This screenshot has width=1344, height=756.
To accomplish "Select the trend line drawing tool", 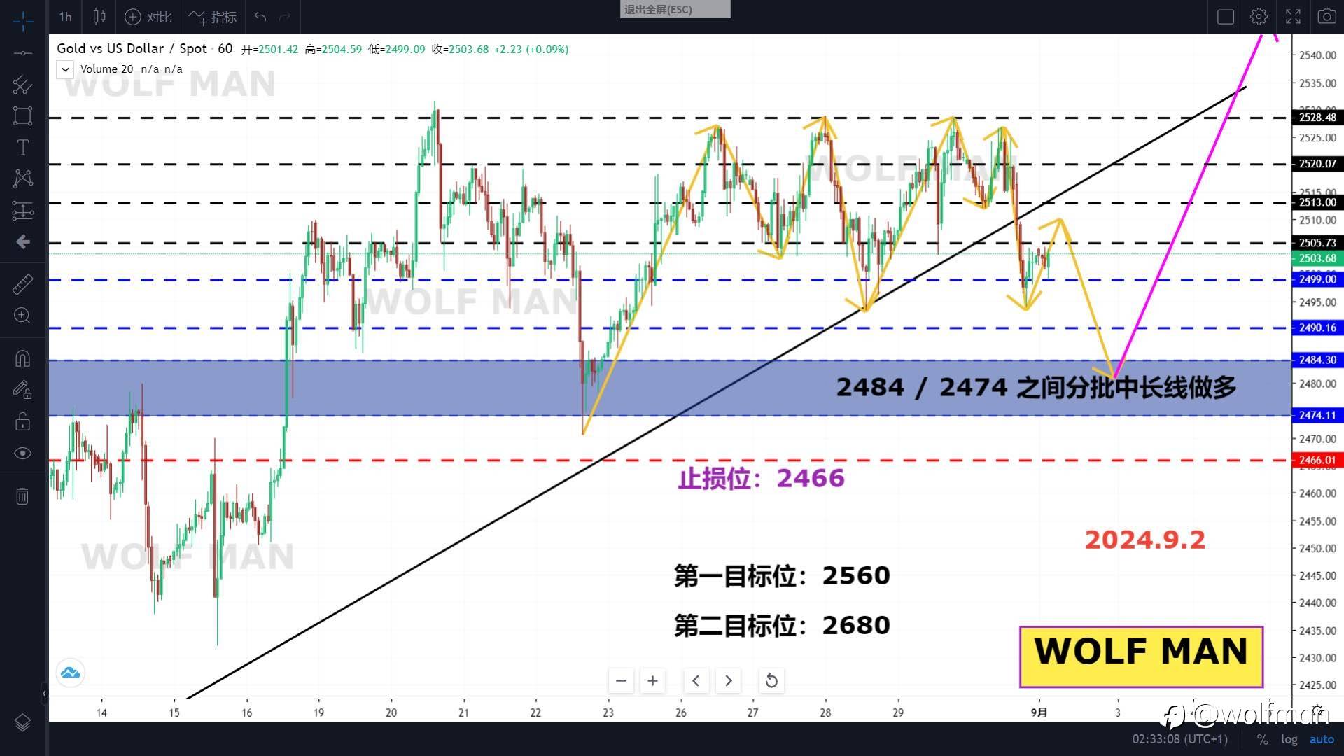I will point(22,53).
